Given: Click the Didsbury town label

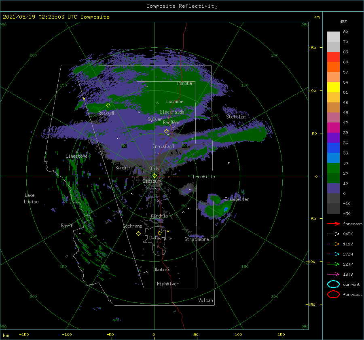Looking at the screenshot, I should (152, 181).
